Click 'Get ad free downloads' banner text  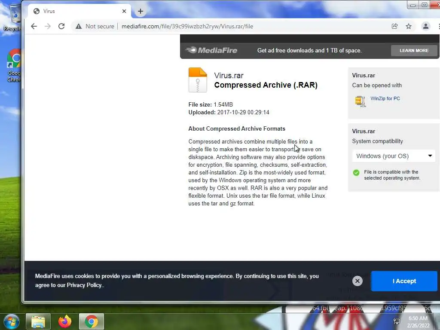click(309, 51)
